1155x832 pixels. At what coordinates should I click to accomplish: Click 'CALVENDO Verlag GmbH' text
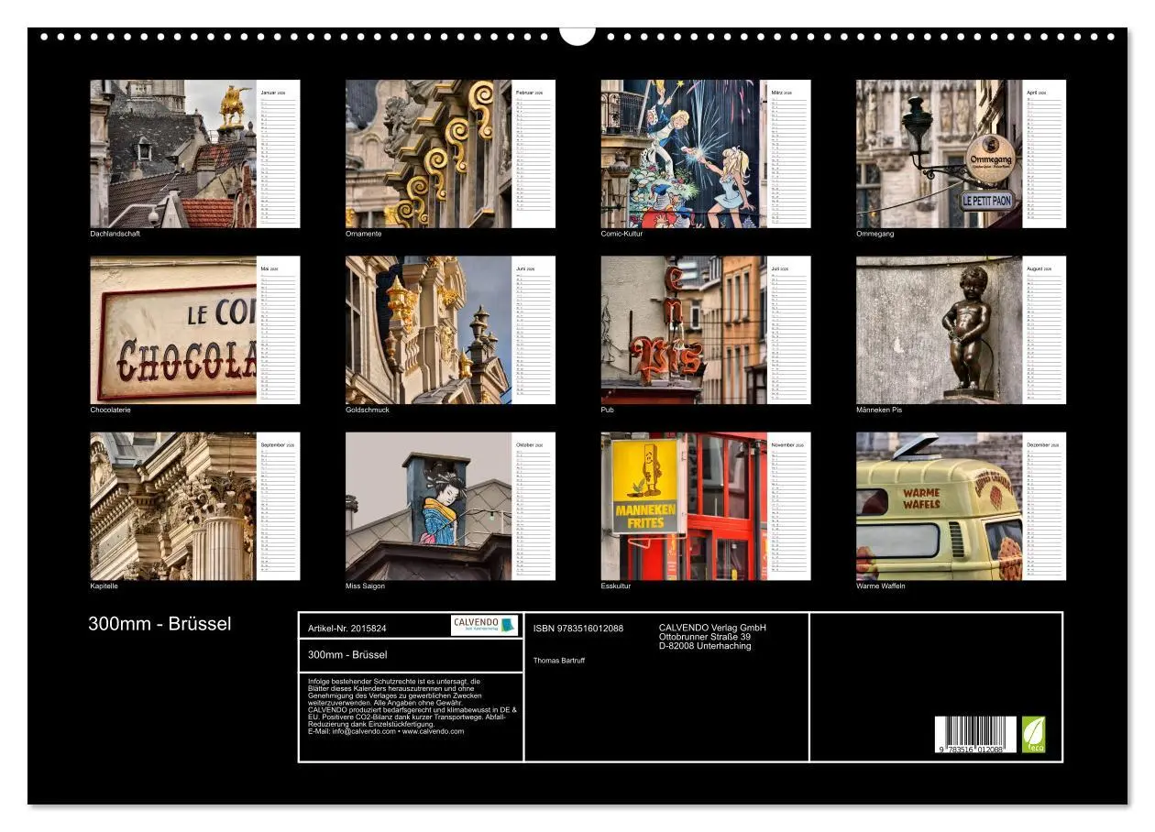712,628
